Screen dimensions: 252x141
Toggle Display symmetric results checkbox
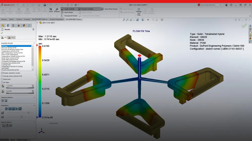(2, 73)
